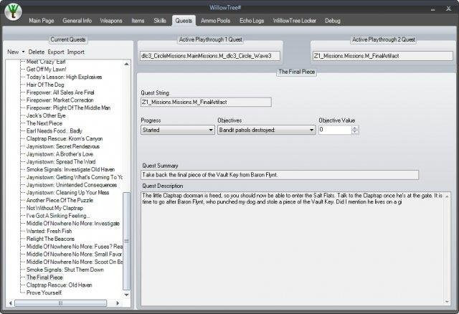The height and width of the screenshot is (314, 459).
Task: Click the quest list vertical scrollbar thumb
Action: click(126, 241)
